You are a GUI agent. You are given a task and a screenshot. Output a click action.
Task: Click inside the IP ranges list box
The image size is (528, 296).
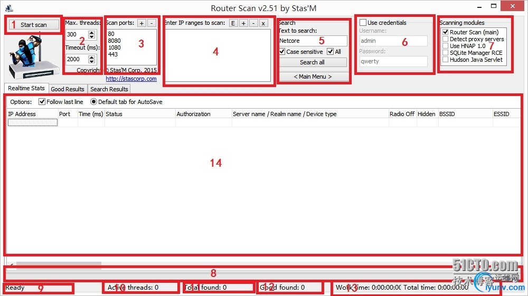pyautogui.click(x=218, y=55)
